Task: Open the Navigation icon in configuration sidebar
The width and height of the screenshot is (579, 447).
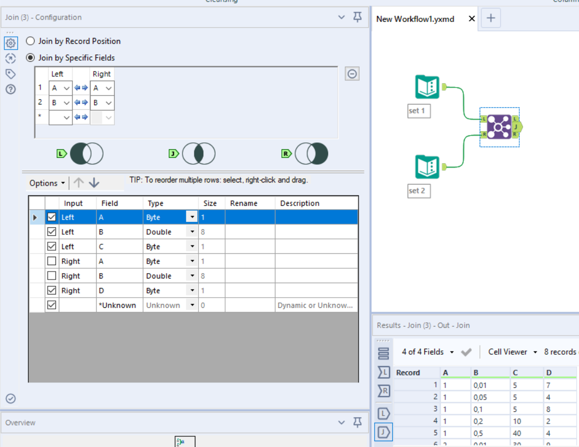Action: 11,58
